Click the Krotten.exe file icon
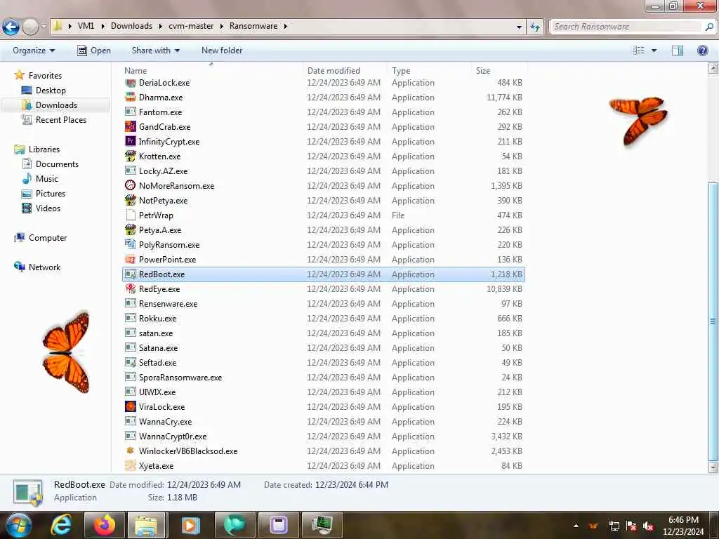This screenshot has height=539, width=719. point(131,156)
